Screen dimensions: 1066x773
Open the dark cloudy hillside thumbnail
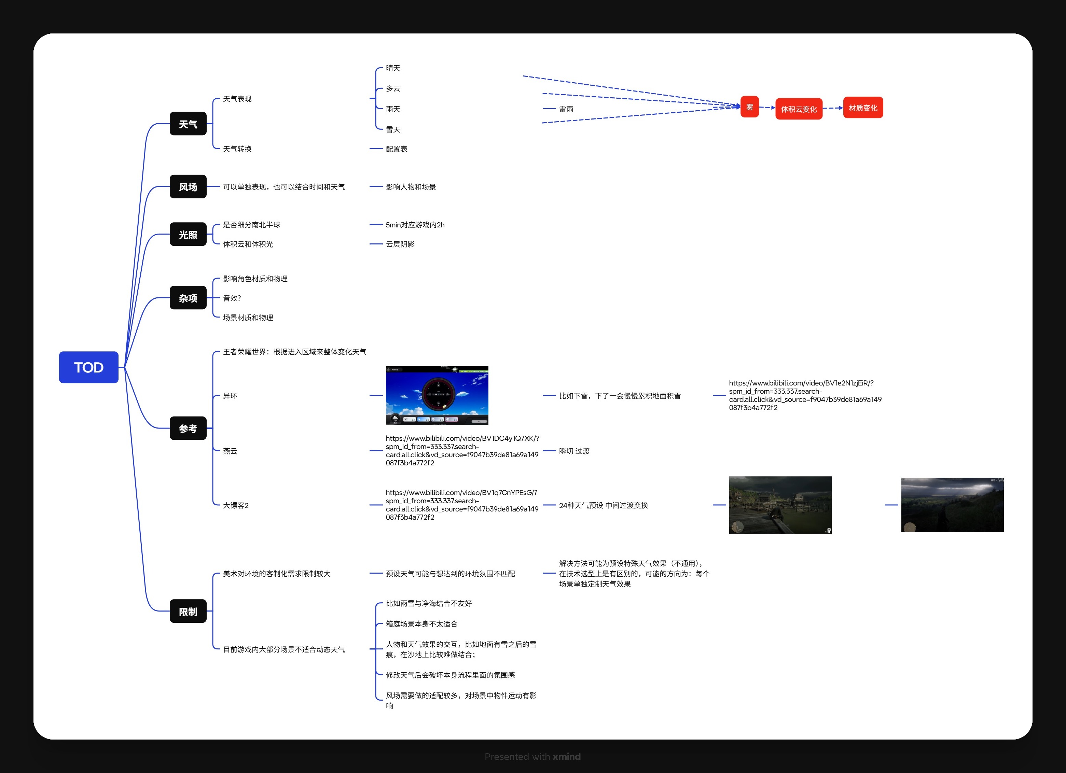point(952,505)
